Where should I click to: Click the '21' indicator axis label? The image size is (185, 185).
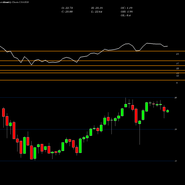177,54
